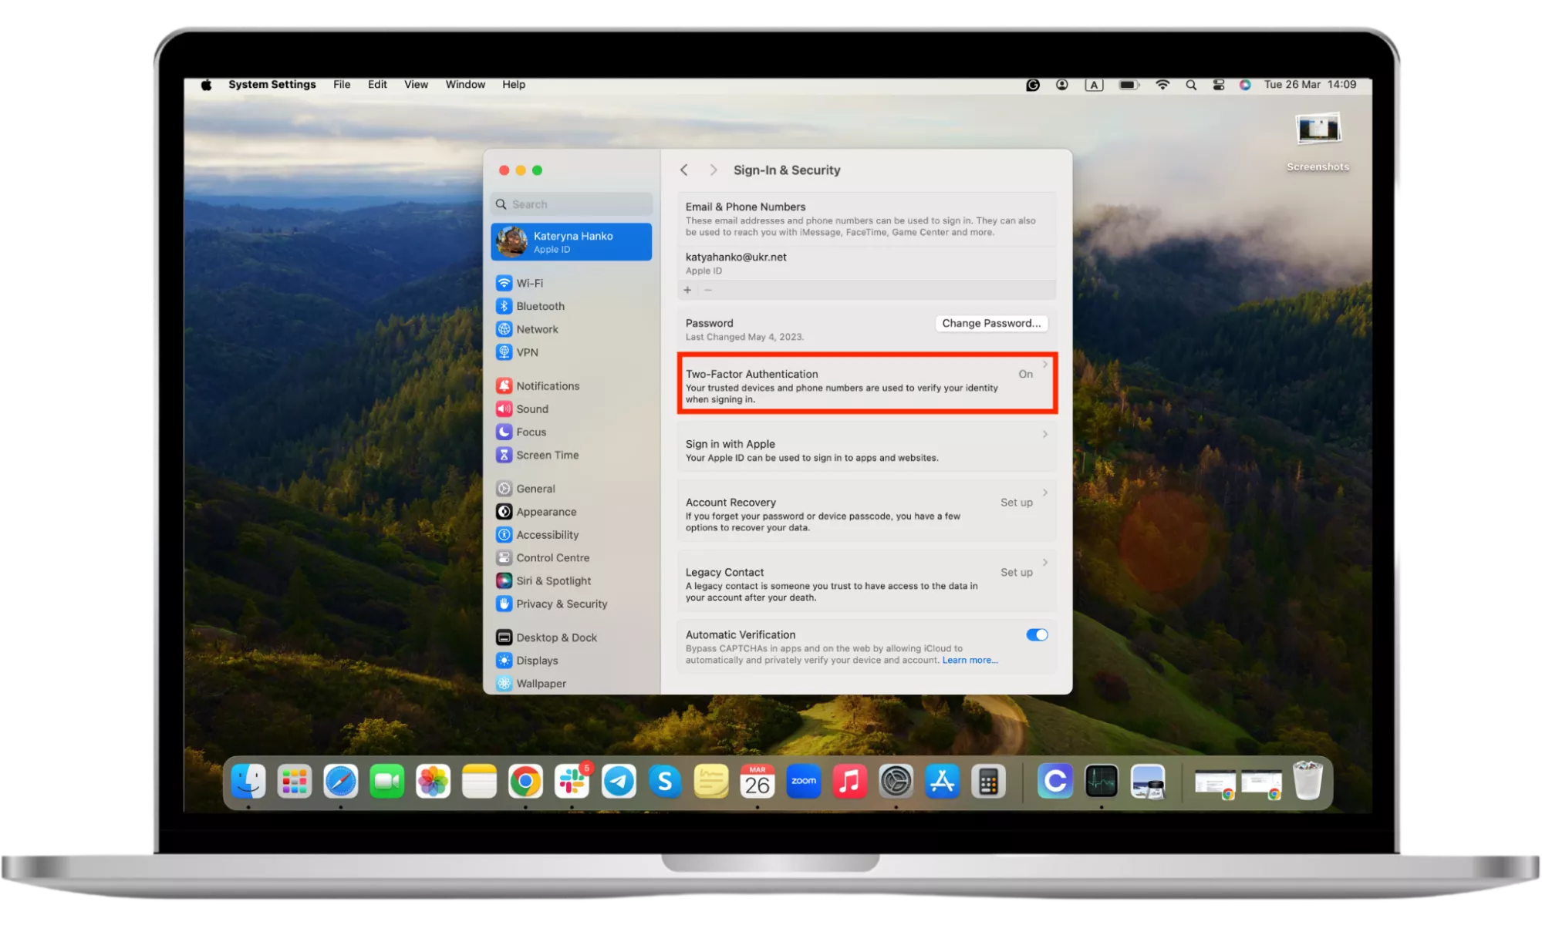Add email or phone with plus button

pyautogui.click(x=687, y=290)
